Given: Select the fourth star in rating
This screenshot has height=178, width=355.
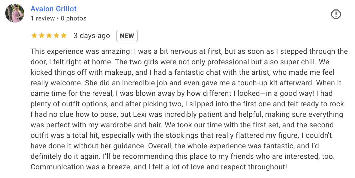Looking at the screenshot, I should tap(56, 36).
